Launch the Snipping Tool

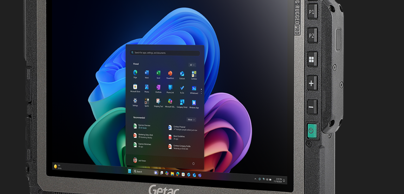point(158,103)
